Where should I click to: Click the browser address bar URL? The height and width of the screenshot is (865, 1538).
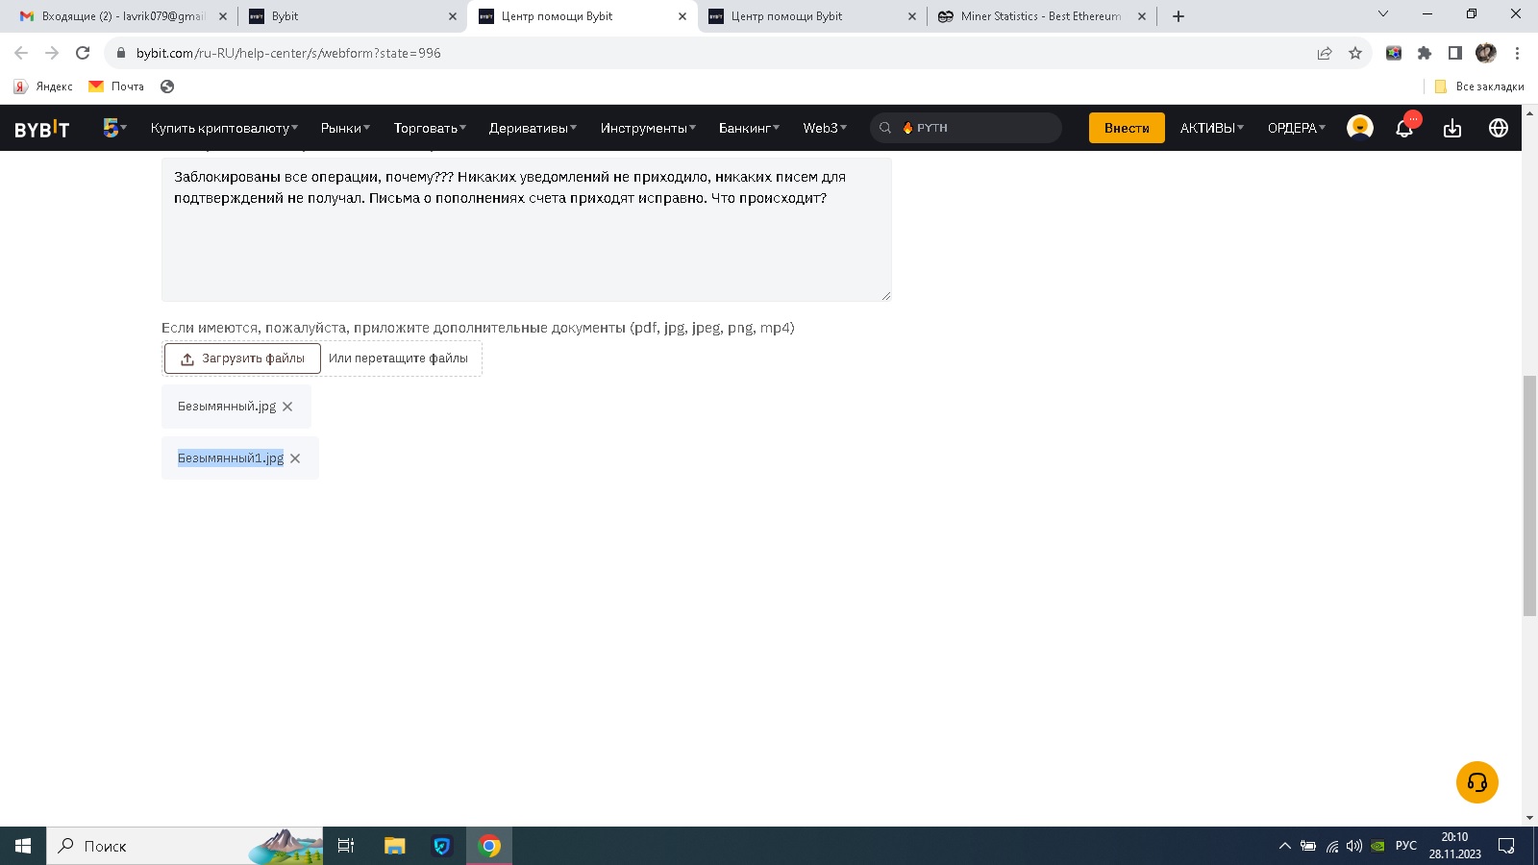(x=288, y=53)
